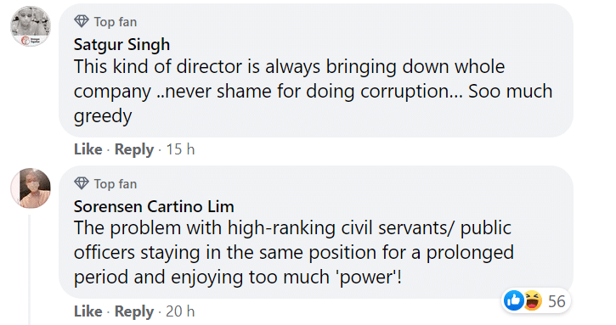
Task: Click the blue thumbs-up reaction icon
Action: click(513, 300)
